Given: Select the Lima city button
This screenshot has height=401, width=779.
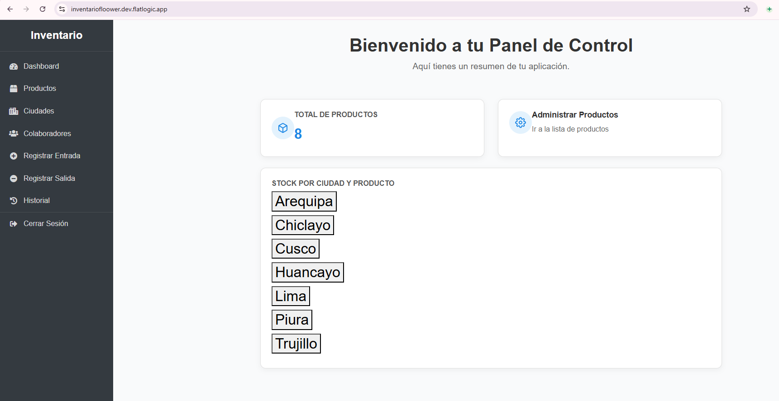Looking at the screenshot, I should pyautogui.click(x=291, y=296).
